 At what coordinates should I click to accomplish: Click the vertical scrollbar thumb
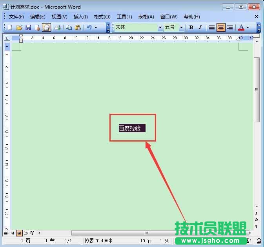point(257,90)
